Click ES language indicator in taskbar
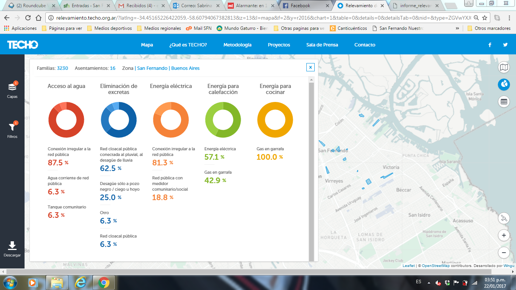The height and width of the screenshot is (290, 516). 419,282
